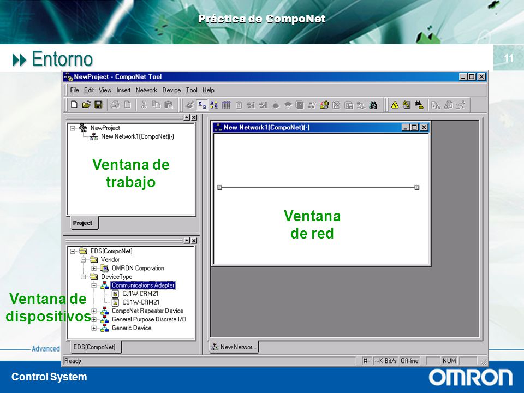
Task: Click the CompoNet Tool title bar icon
Action: [x=69, y=77]
